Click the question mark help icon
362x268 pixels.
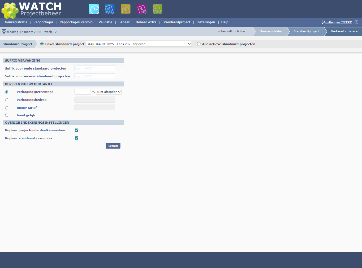[356, 22]
